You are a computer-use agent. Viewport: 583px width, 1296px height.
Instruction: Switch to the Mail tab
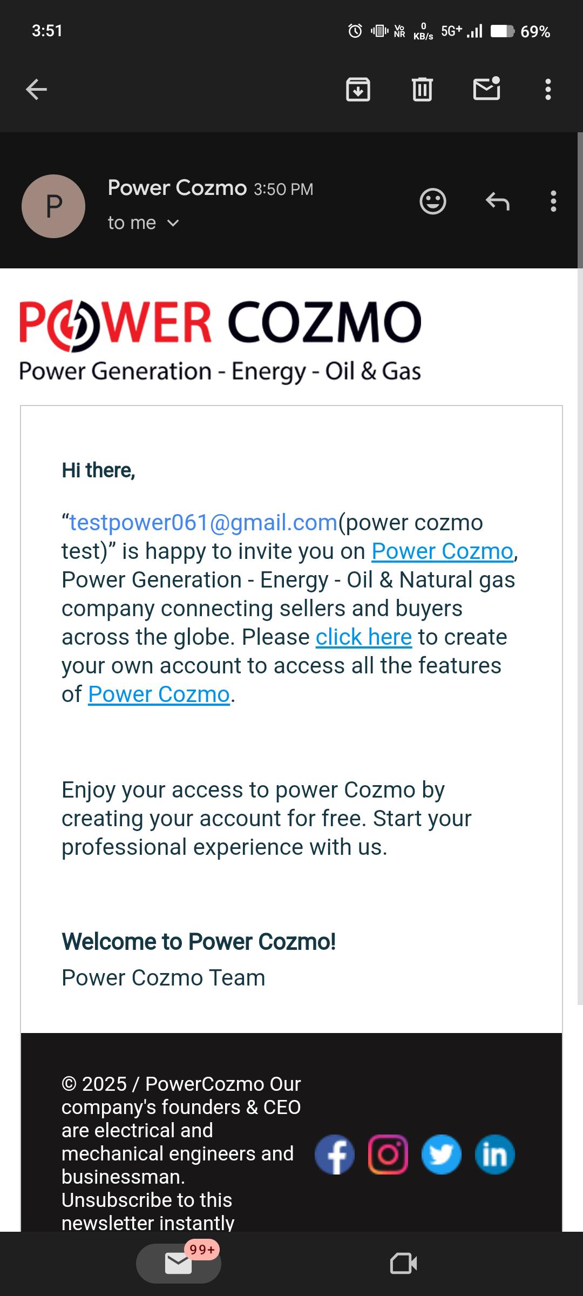(179, 1263)
